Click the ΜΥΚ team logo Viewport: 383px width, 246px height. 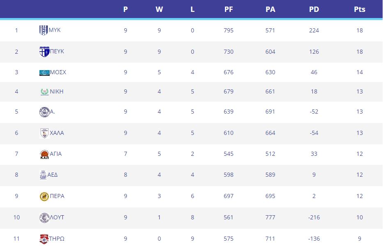pos(44,30)
